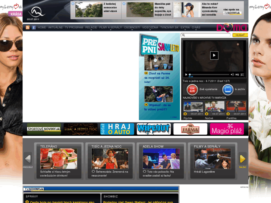Go to next carousel items with yellow arrow
The image size is (271, 203).
[x=243, y=159]
